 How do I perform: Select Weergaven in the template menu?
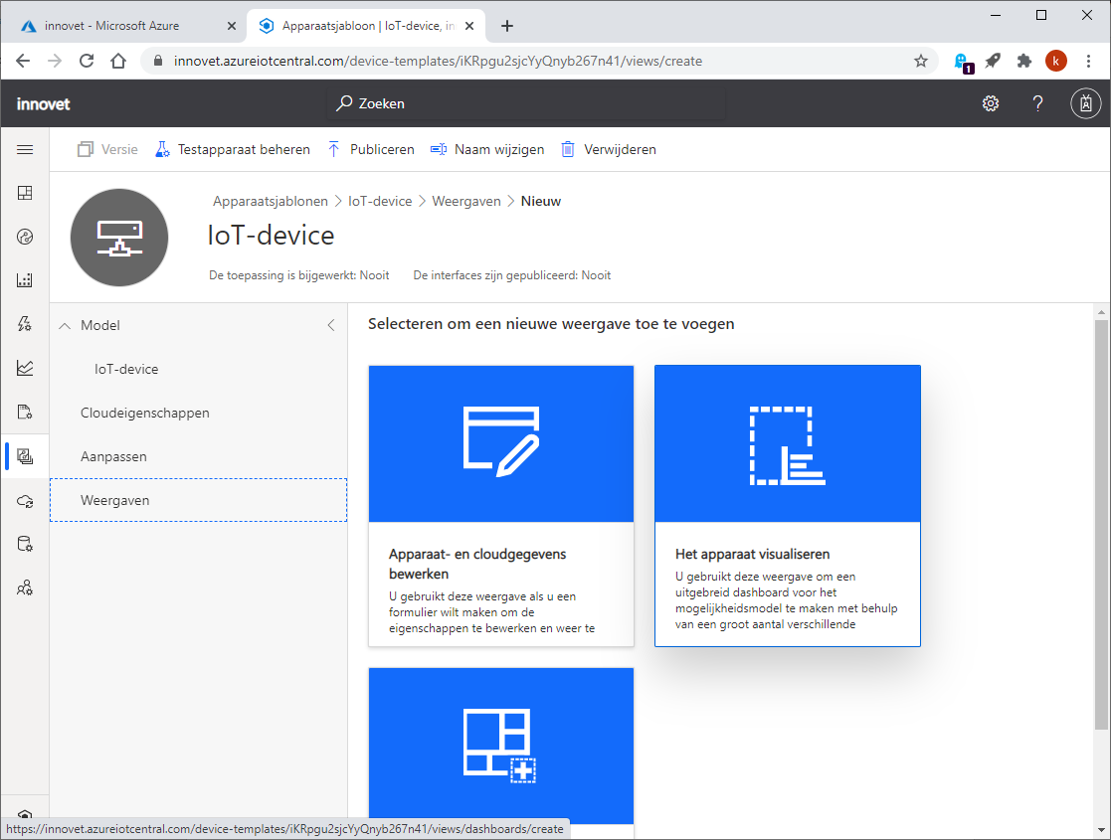click(198, 500)
